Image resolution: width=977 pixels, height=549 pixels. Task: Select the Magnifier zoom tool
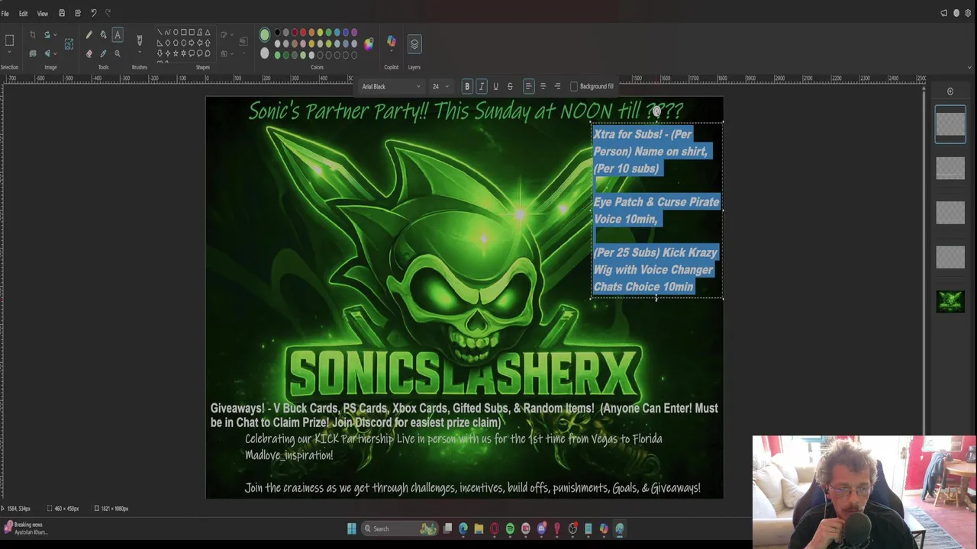click(x=118, y=53)
